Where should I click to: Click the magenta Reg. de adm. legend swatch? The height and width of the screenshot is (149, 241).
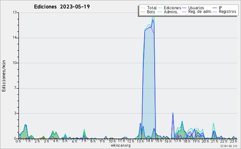coord(184,12)
